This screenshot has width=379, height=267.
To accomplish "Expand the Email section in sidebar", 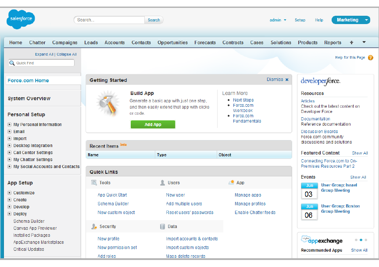I will [x=9, y=131].
